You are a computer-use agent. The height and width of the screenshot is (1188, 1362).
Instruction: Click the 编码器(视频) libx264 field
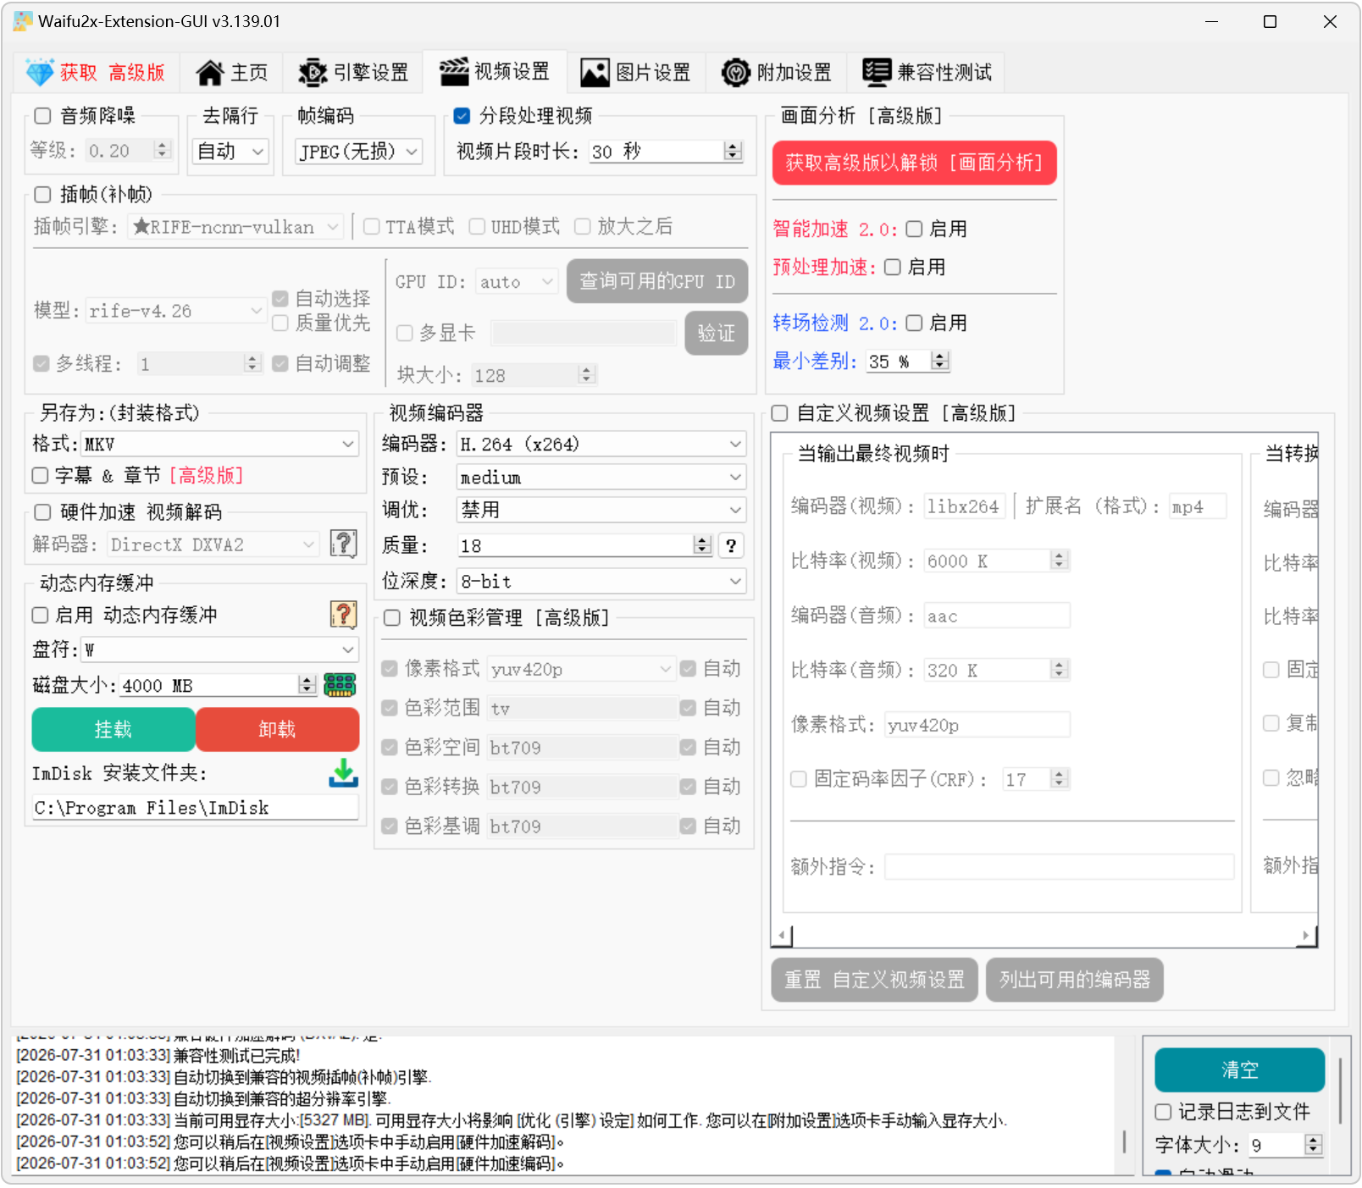964,506
